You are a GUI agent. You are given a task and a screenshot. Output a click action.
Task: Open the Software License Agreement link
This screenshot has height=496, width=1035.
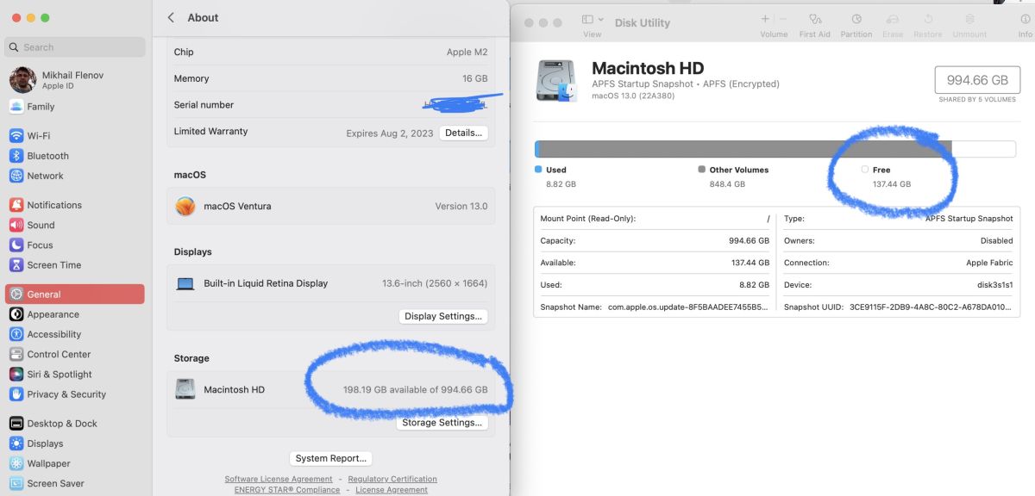point(279,479)
